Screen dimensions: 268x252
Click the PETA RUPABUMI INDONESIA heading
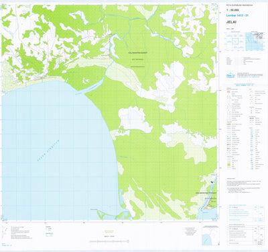pos(239,5)
